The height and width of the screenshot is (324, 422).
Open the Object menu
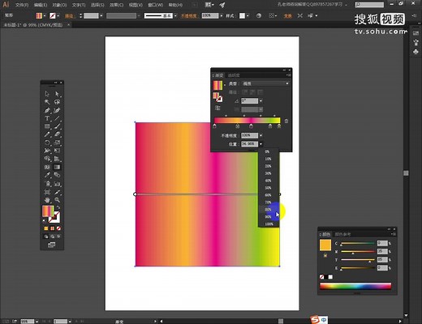point(60,5)
